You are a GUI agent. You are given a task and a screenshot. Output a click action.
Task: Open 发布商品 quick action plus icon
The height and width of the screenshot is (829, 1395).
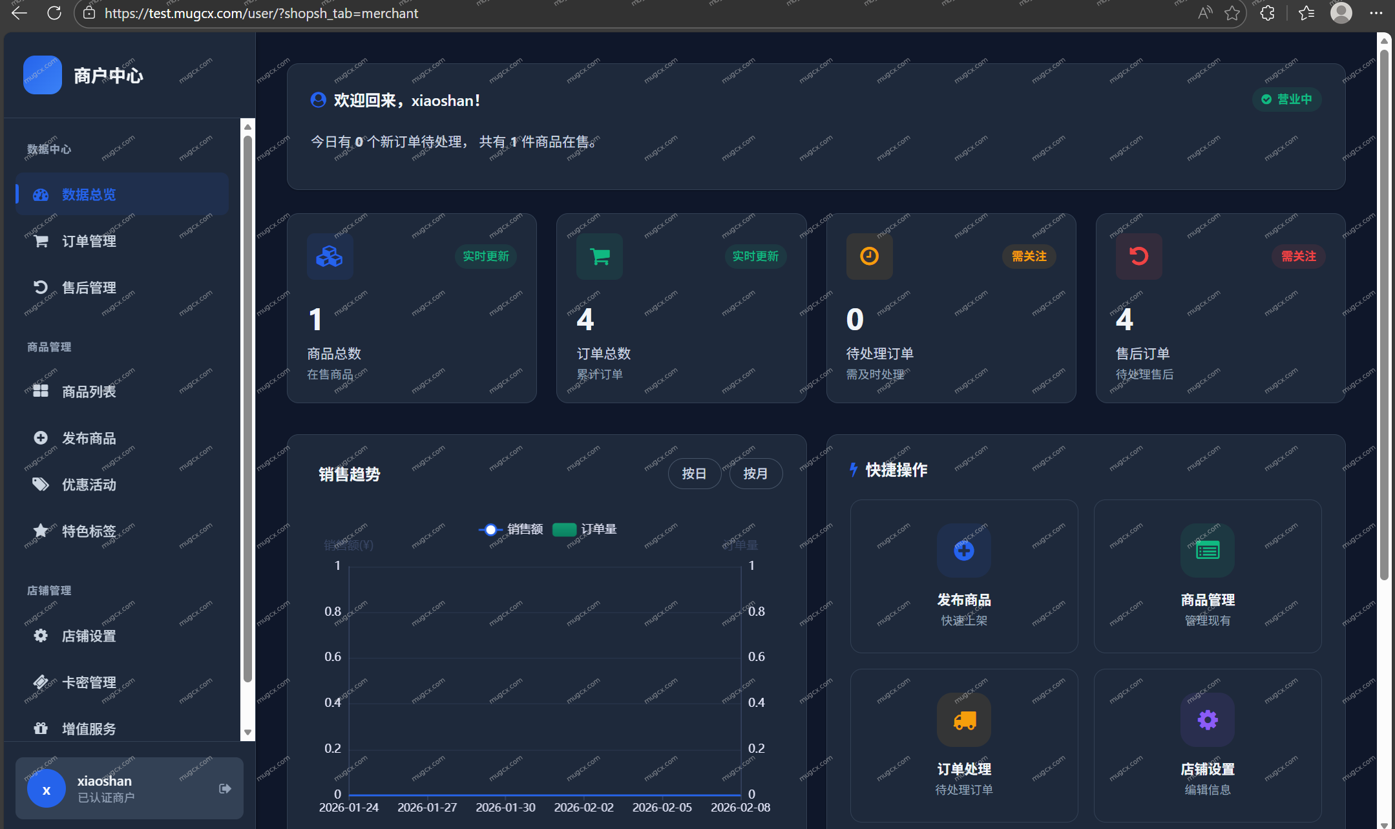pyautogui.click(x=963, y=551)
